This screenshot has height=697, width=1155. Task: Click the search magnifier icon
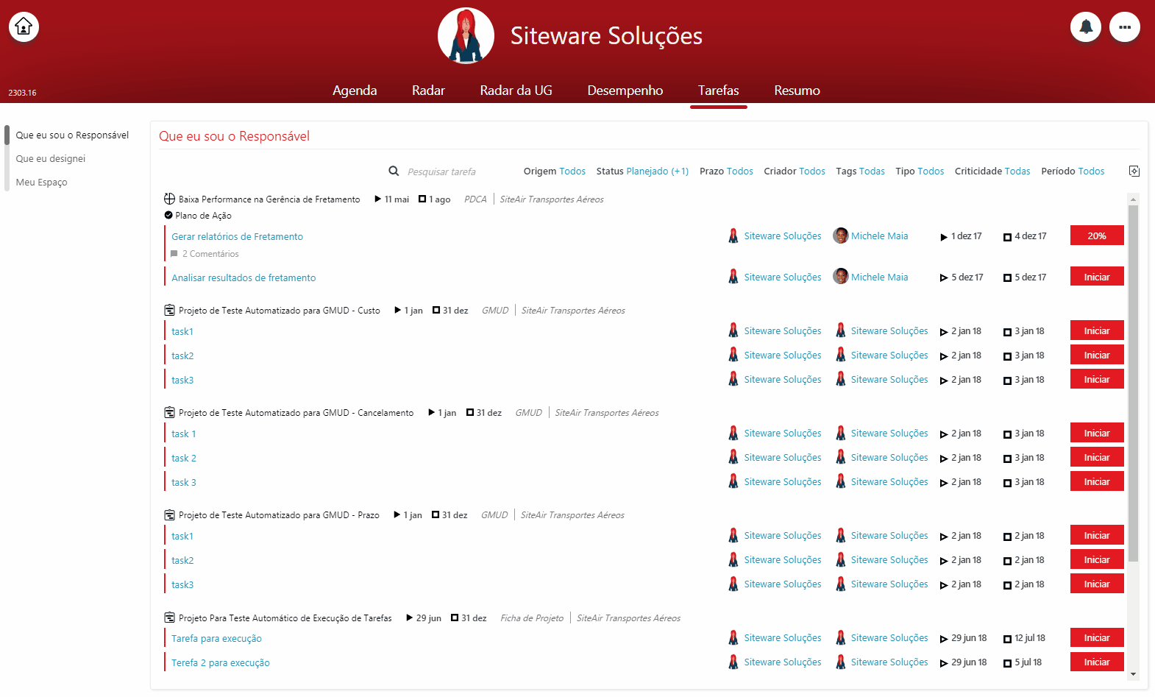pos(394,171)
